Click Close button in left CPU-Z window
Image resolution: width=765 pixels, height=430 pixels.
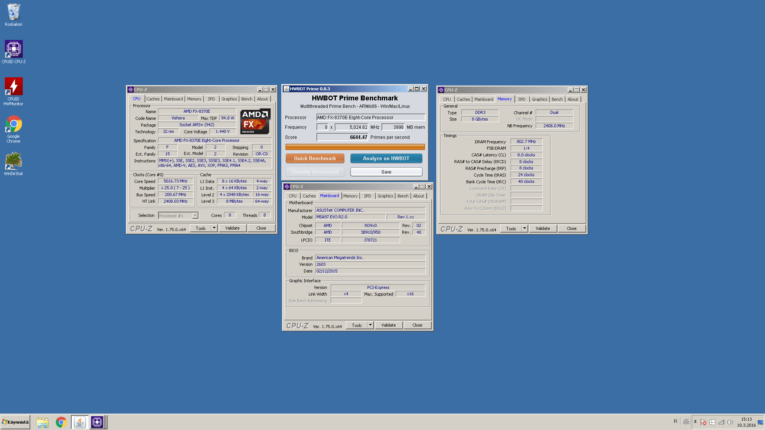click(x=261, y=228)
